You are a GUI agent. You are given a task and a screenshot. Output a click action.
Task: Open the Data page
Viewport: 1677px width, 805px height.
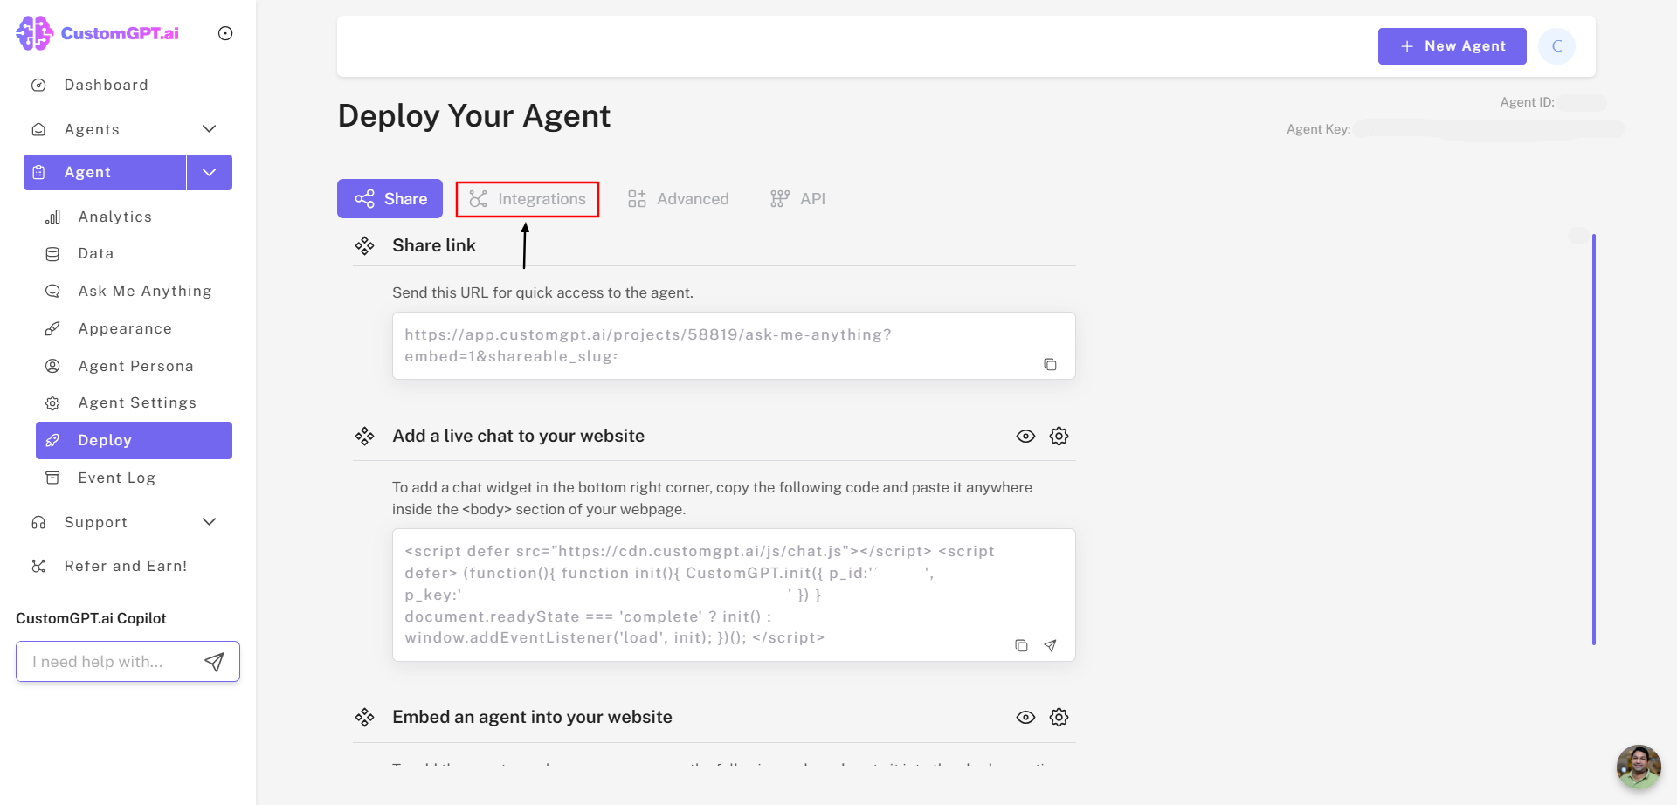[x=95, y=253]
